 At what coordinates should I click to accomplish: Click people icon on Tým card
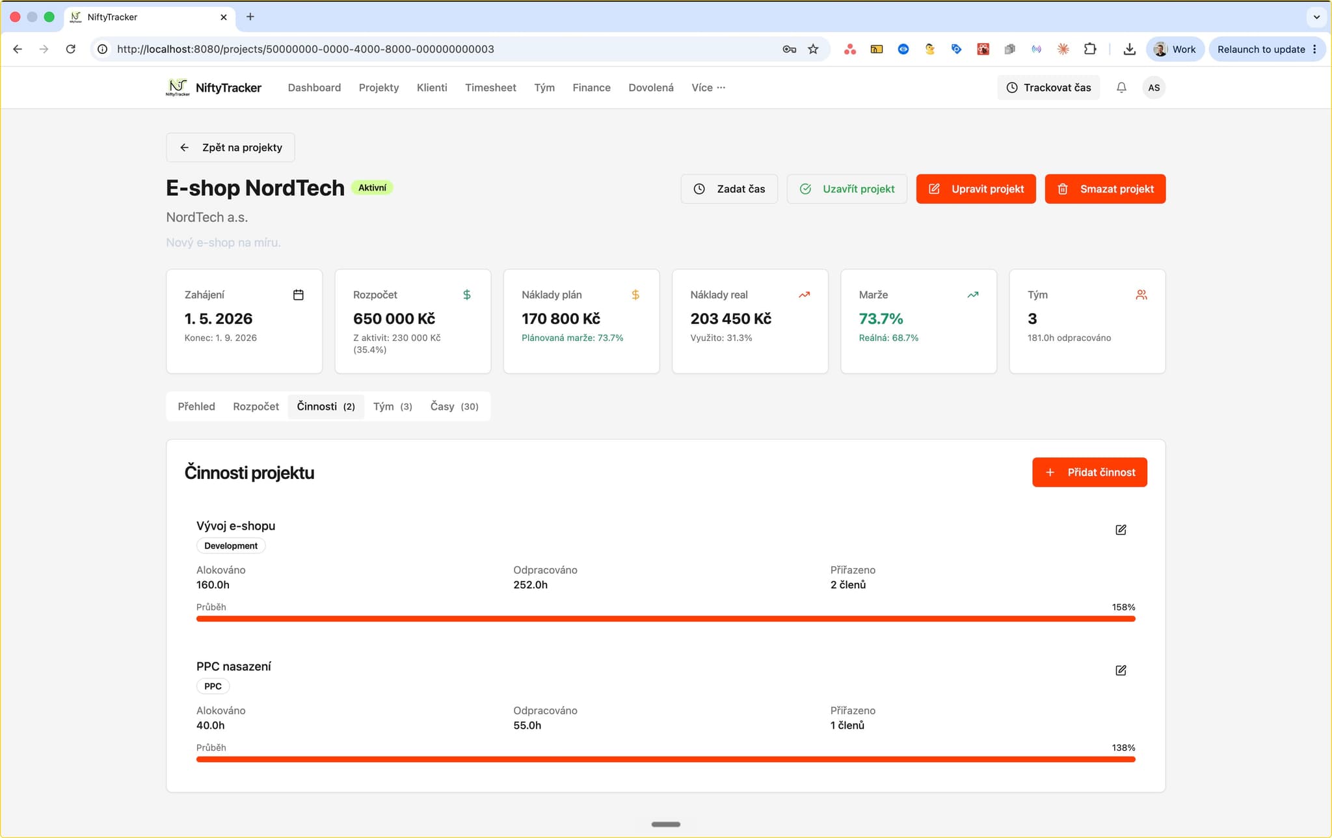pyautogui.click(x=1141, y=295)
